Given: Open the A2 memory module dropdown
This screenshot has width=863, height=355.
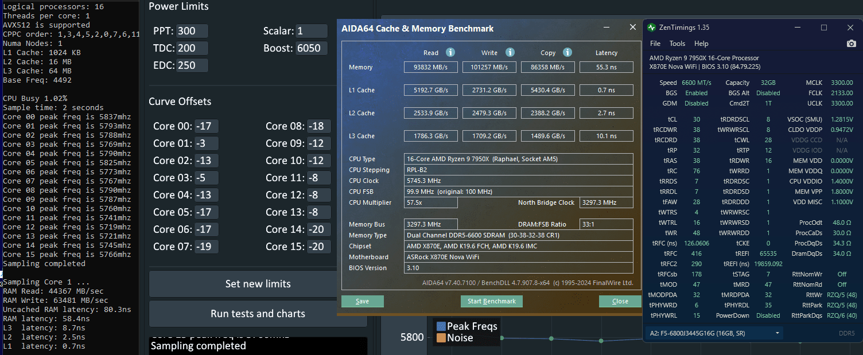Looking at the screenshot, I should coord(715,333).
